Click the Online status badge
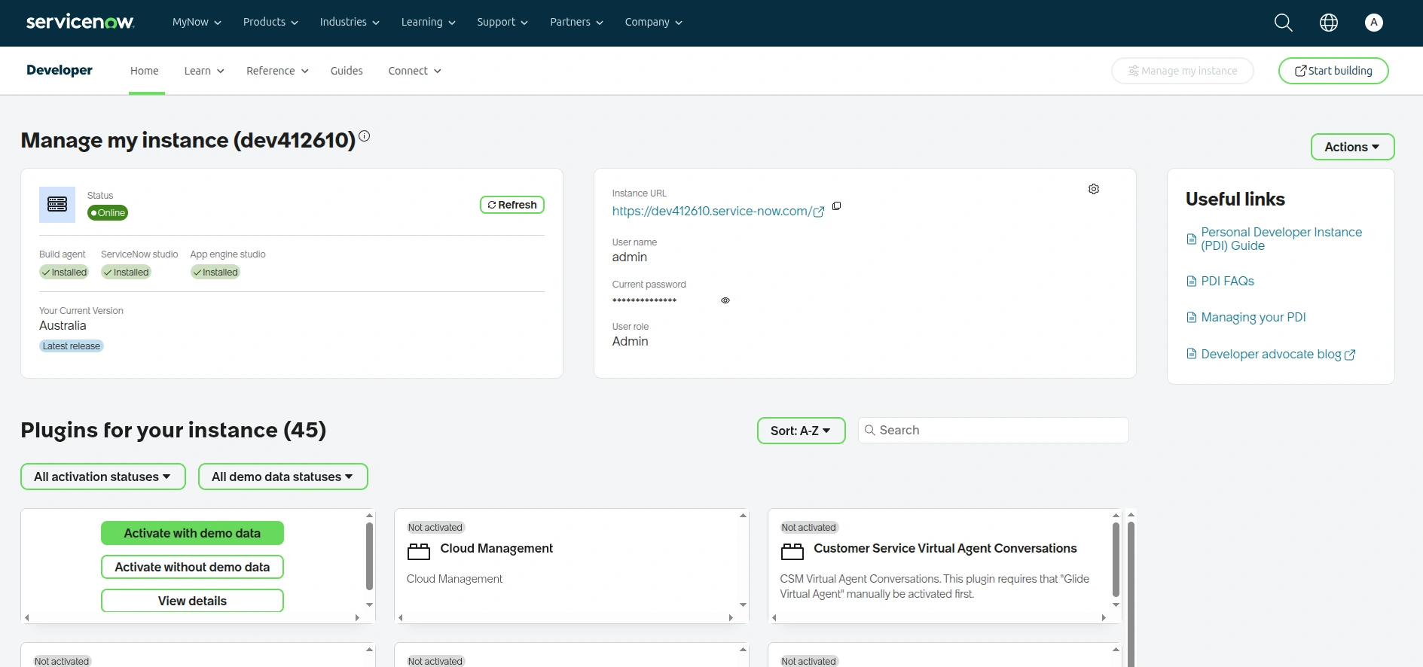 (108, 213)
